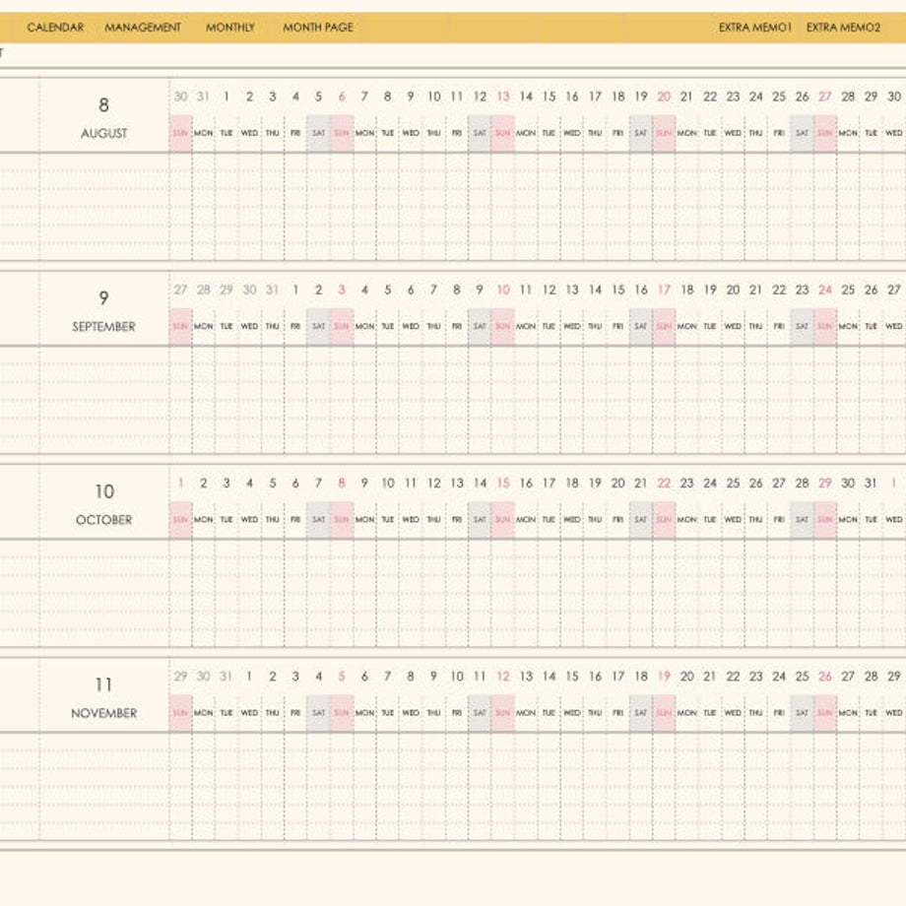The width and height of the screenshot is (906, 906).
Task: Open EXTRA MEMO2 page
Action: click(x=843, y=28)
